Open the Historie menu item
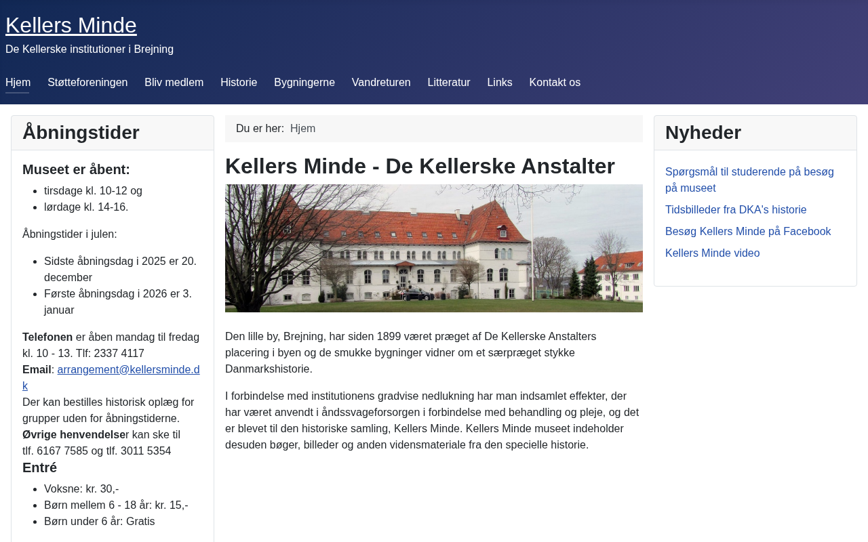 tap(239, 83)
